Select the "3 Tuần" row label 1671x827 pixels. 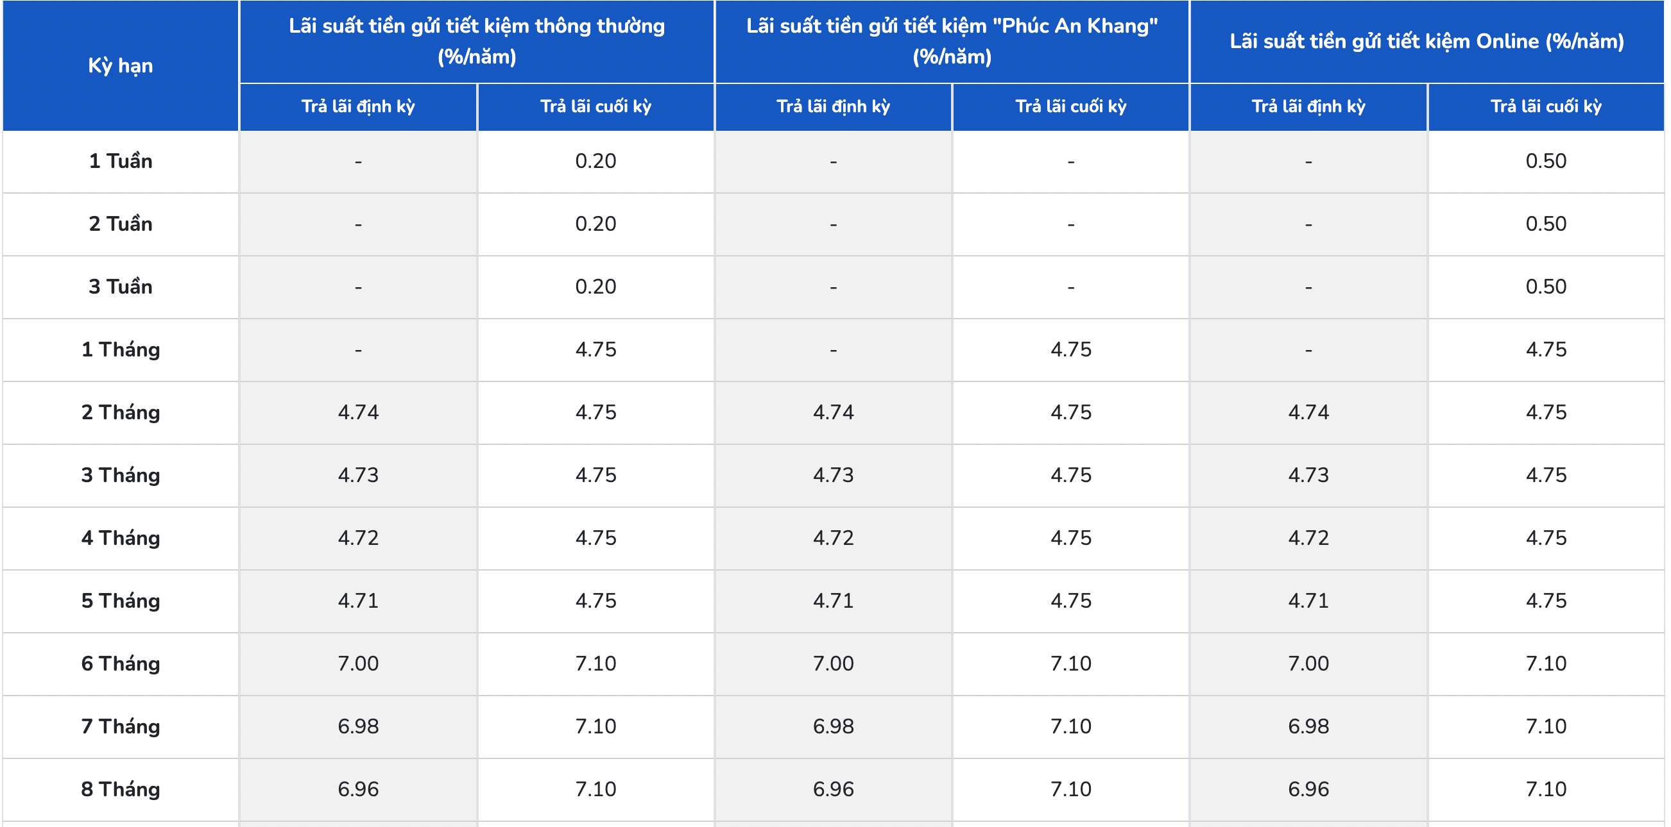[121, 287]
